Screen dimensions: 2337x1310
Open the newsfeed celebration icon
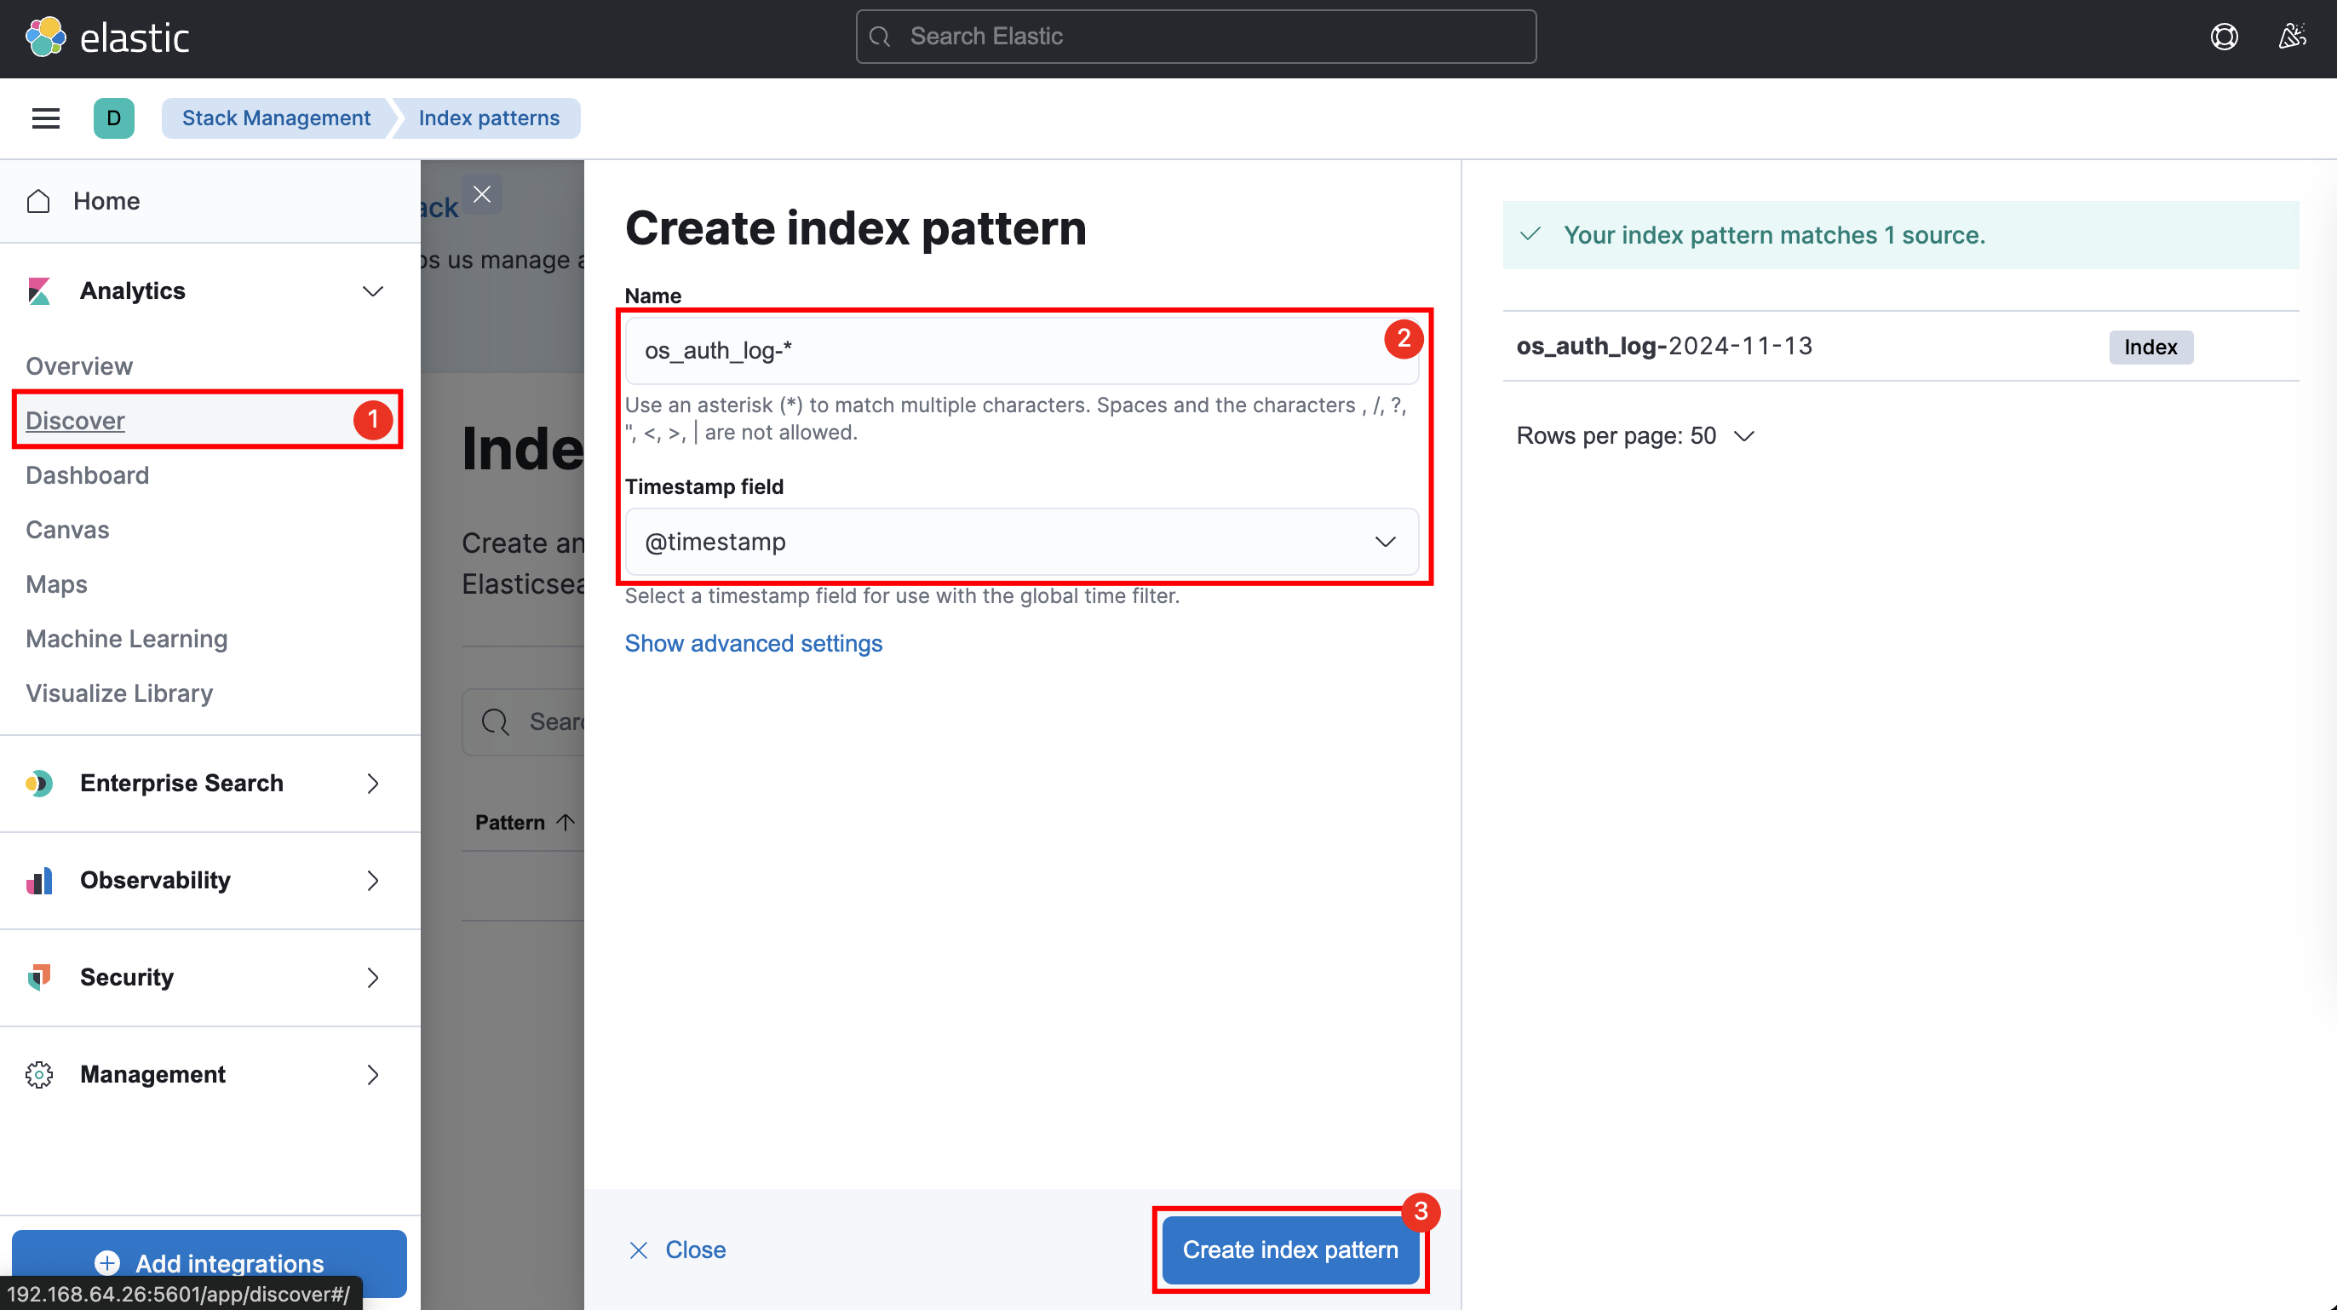tap(2292, 37)
